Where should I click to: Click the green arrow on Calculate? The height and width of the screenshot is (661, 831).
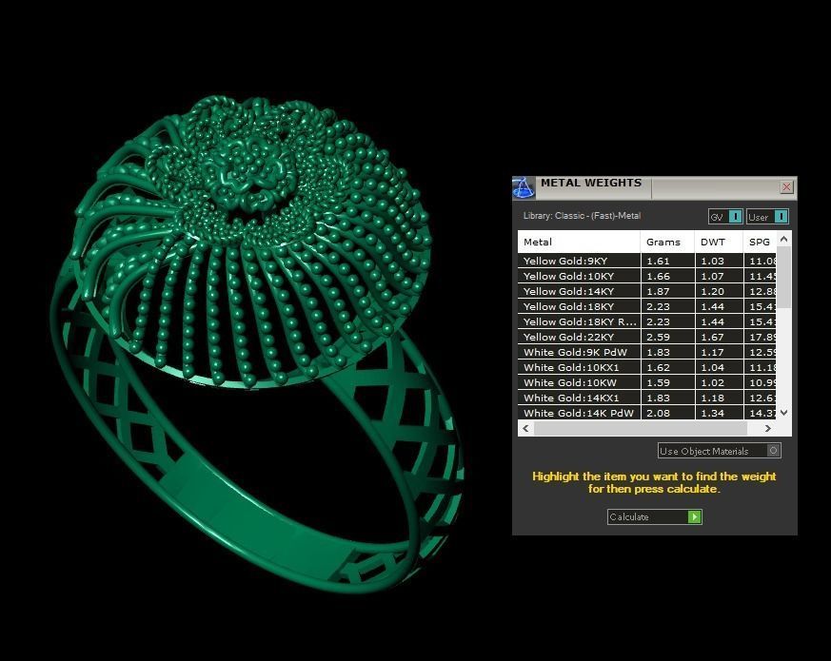(x=694, y=517)
